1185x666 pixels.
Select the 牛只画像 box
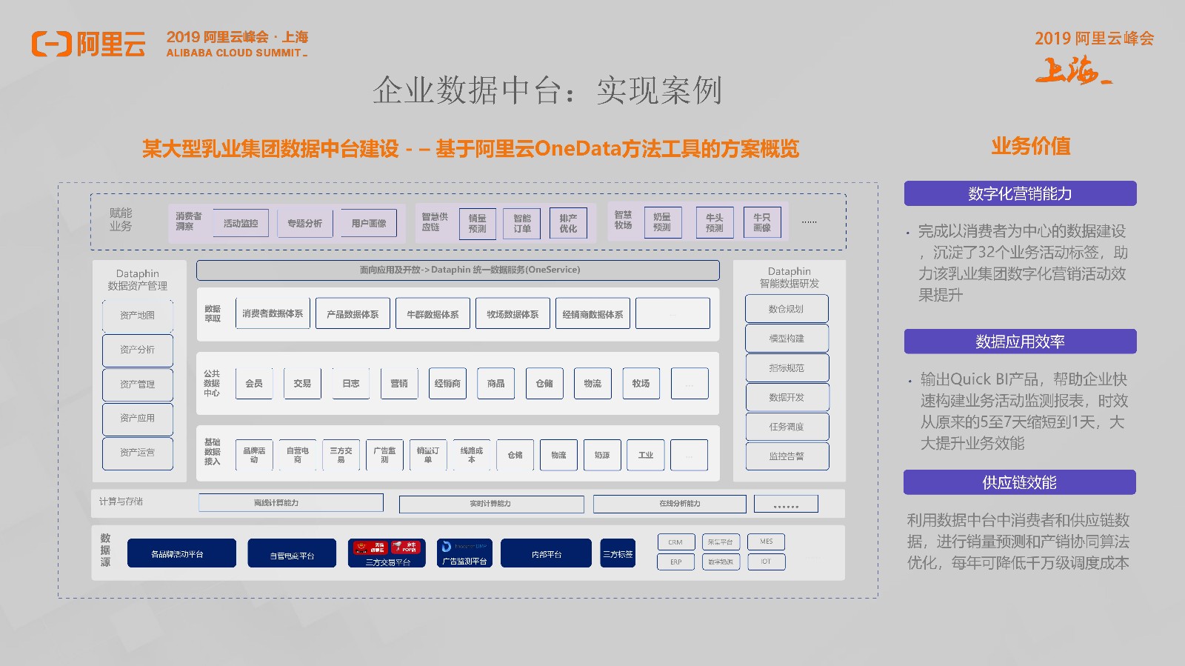pyautogui.click(x=762, y=222)
